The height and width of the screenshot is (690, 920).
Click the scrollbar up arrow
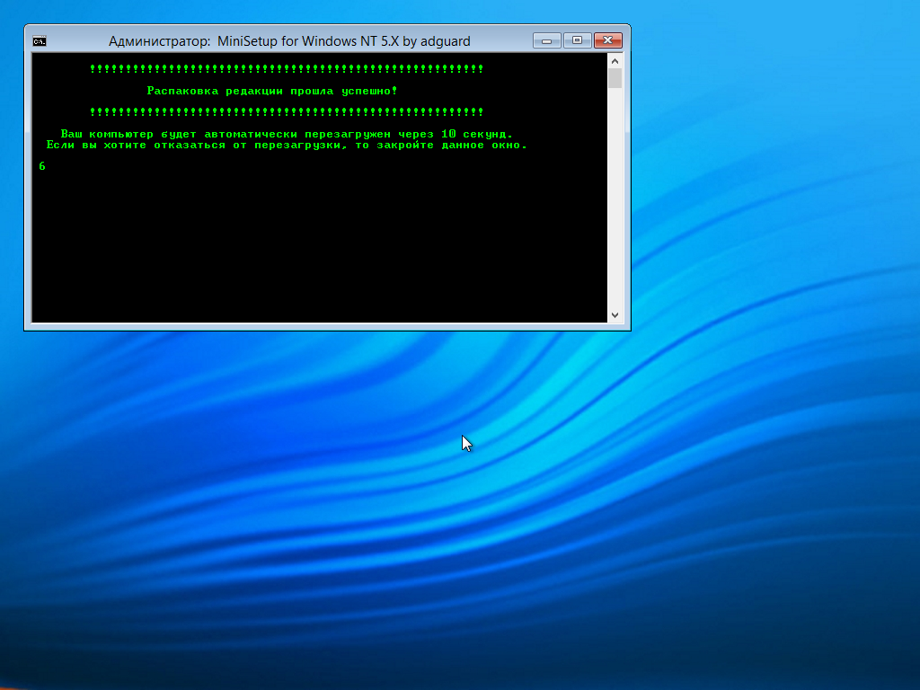coord(615,61)
